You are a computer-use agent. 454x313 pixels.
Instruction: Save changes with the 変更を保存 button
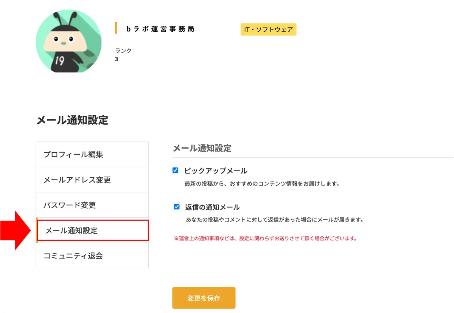pyautogui.click(x=204, y=298)
